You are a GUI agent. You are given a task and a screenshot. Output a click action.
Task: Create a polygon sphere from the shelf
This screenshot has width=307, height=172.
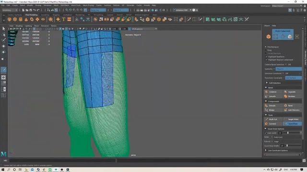click(x=9, y=19)
